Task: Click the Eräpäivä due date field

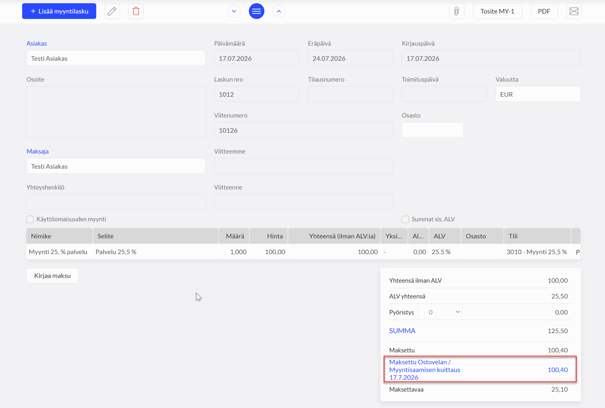Action: pos(350,58)
